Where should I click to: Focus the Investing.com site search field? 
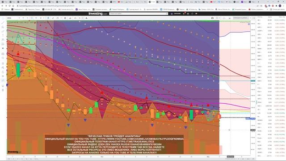point(139,13)
